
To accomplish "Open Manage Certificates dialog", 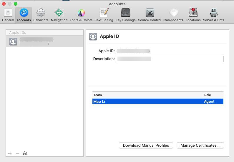I will [200, 146].
